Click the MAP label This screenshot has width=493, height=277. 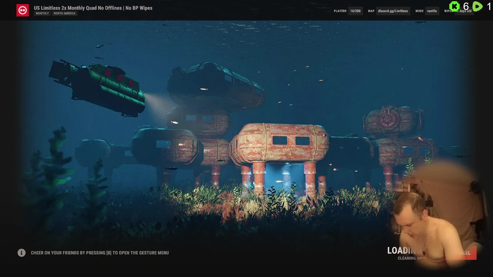click(371, 11)
